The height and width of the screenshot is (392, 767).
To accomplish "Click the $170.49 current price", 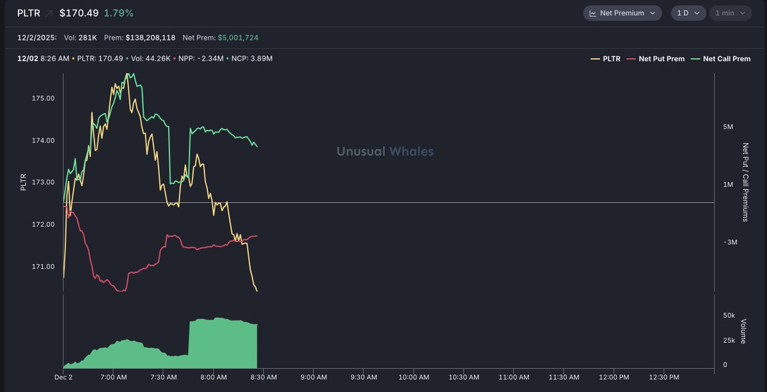I will 79,13.
